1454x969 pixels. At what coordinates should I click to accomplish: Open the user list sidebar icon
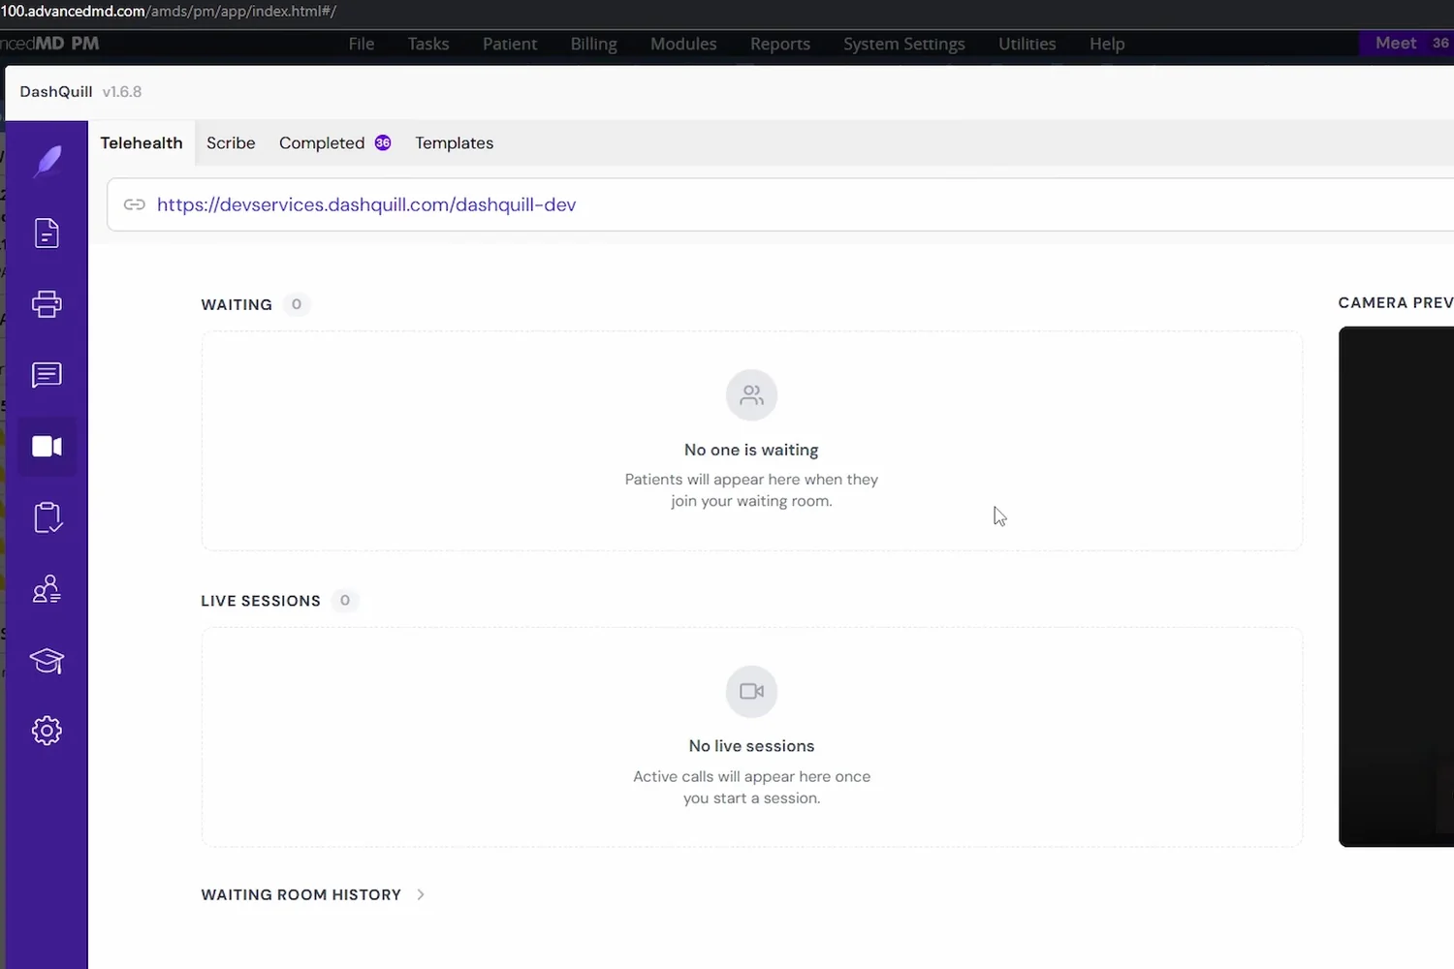tap(47, 589)
